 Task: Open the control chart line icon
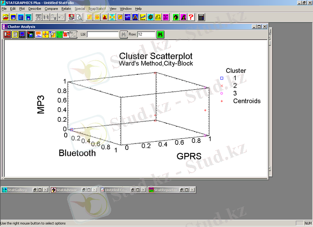[x=142, y=17]
